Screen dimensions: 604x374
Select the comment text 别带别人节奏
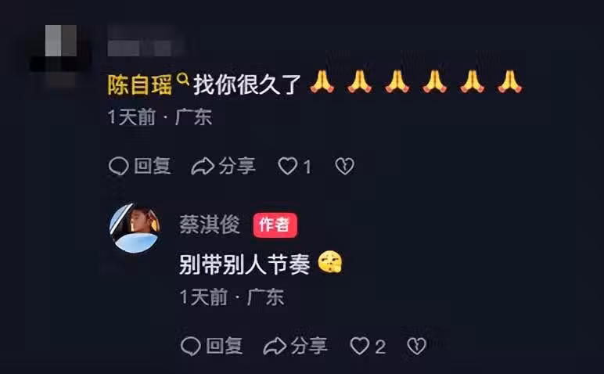point(245,264)
